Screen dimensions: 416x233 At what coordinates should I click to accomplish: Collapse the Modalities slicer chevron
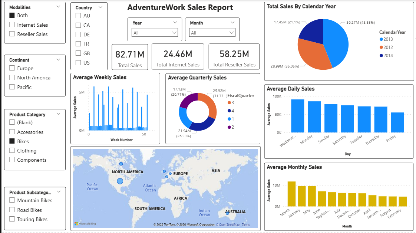coord(58,7)
